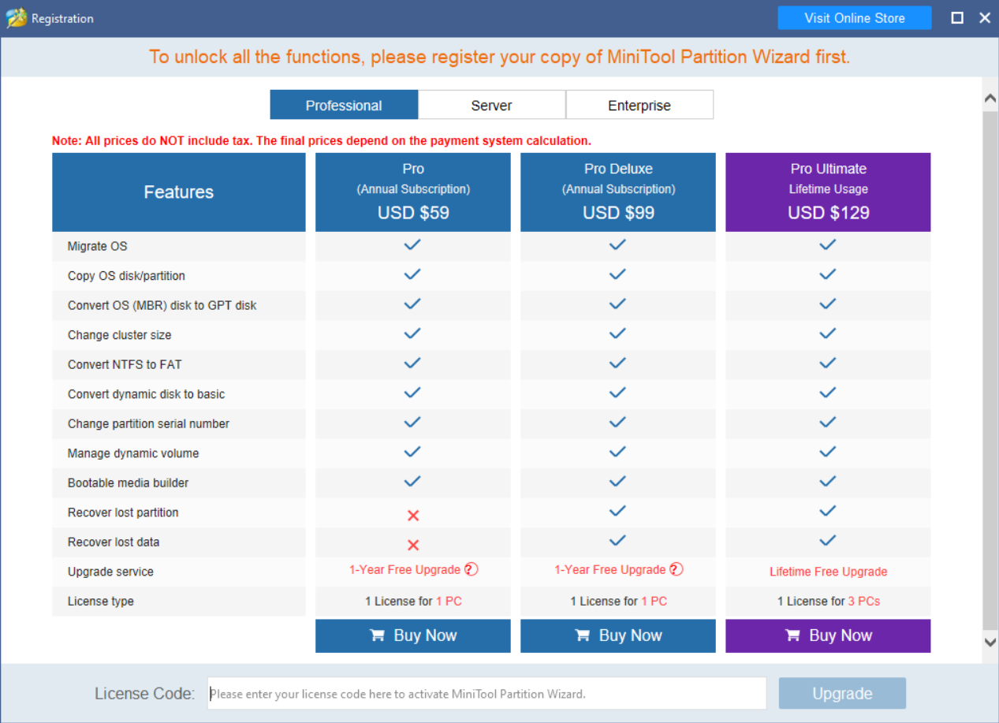
Task: Click the scrollbar down arrow
Action: [990, 643]
